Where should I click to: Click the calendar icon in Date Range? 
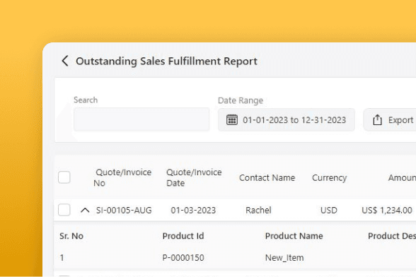coord(232,120)
